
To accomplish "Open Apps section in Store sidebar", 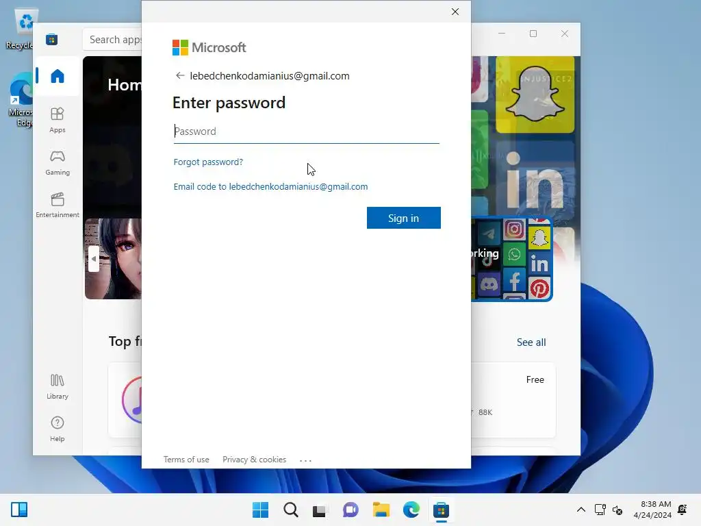I will pos(58,120).
